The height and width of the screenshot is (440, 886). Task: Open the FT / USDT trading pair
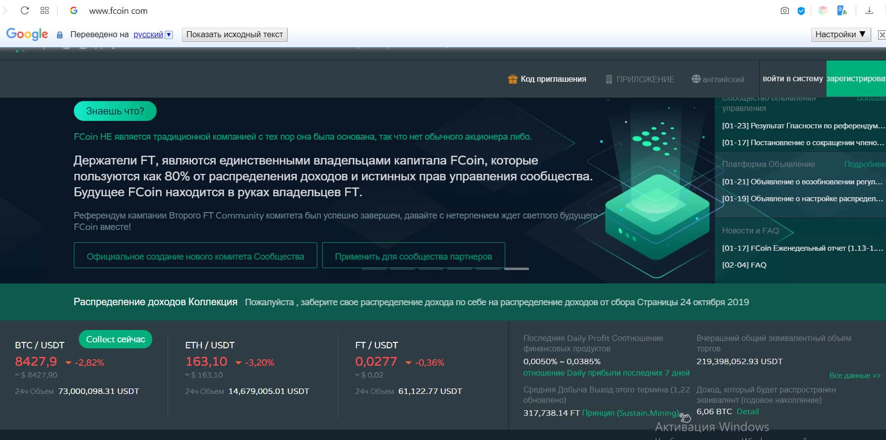[377, 345]
